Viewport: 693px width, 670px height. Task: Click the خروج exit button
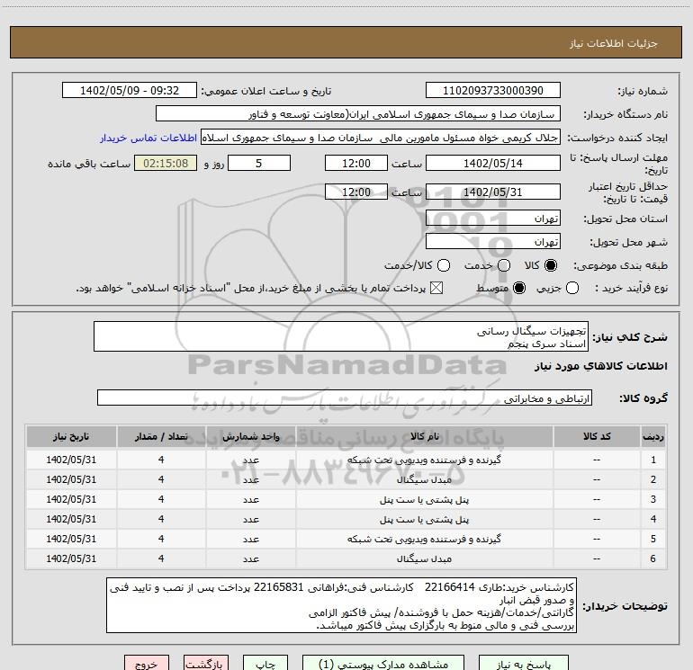pos(147,664)
